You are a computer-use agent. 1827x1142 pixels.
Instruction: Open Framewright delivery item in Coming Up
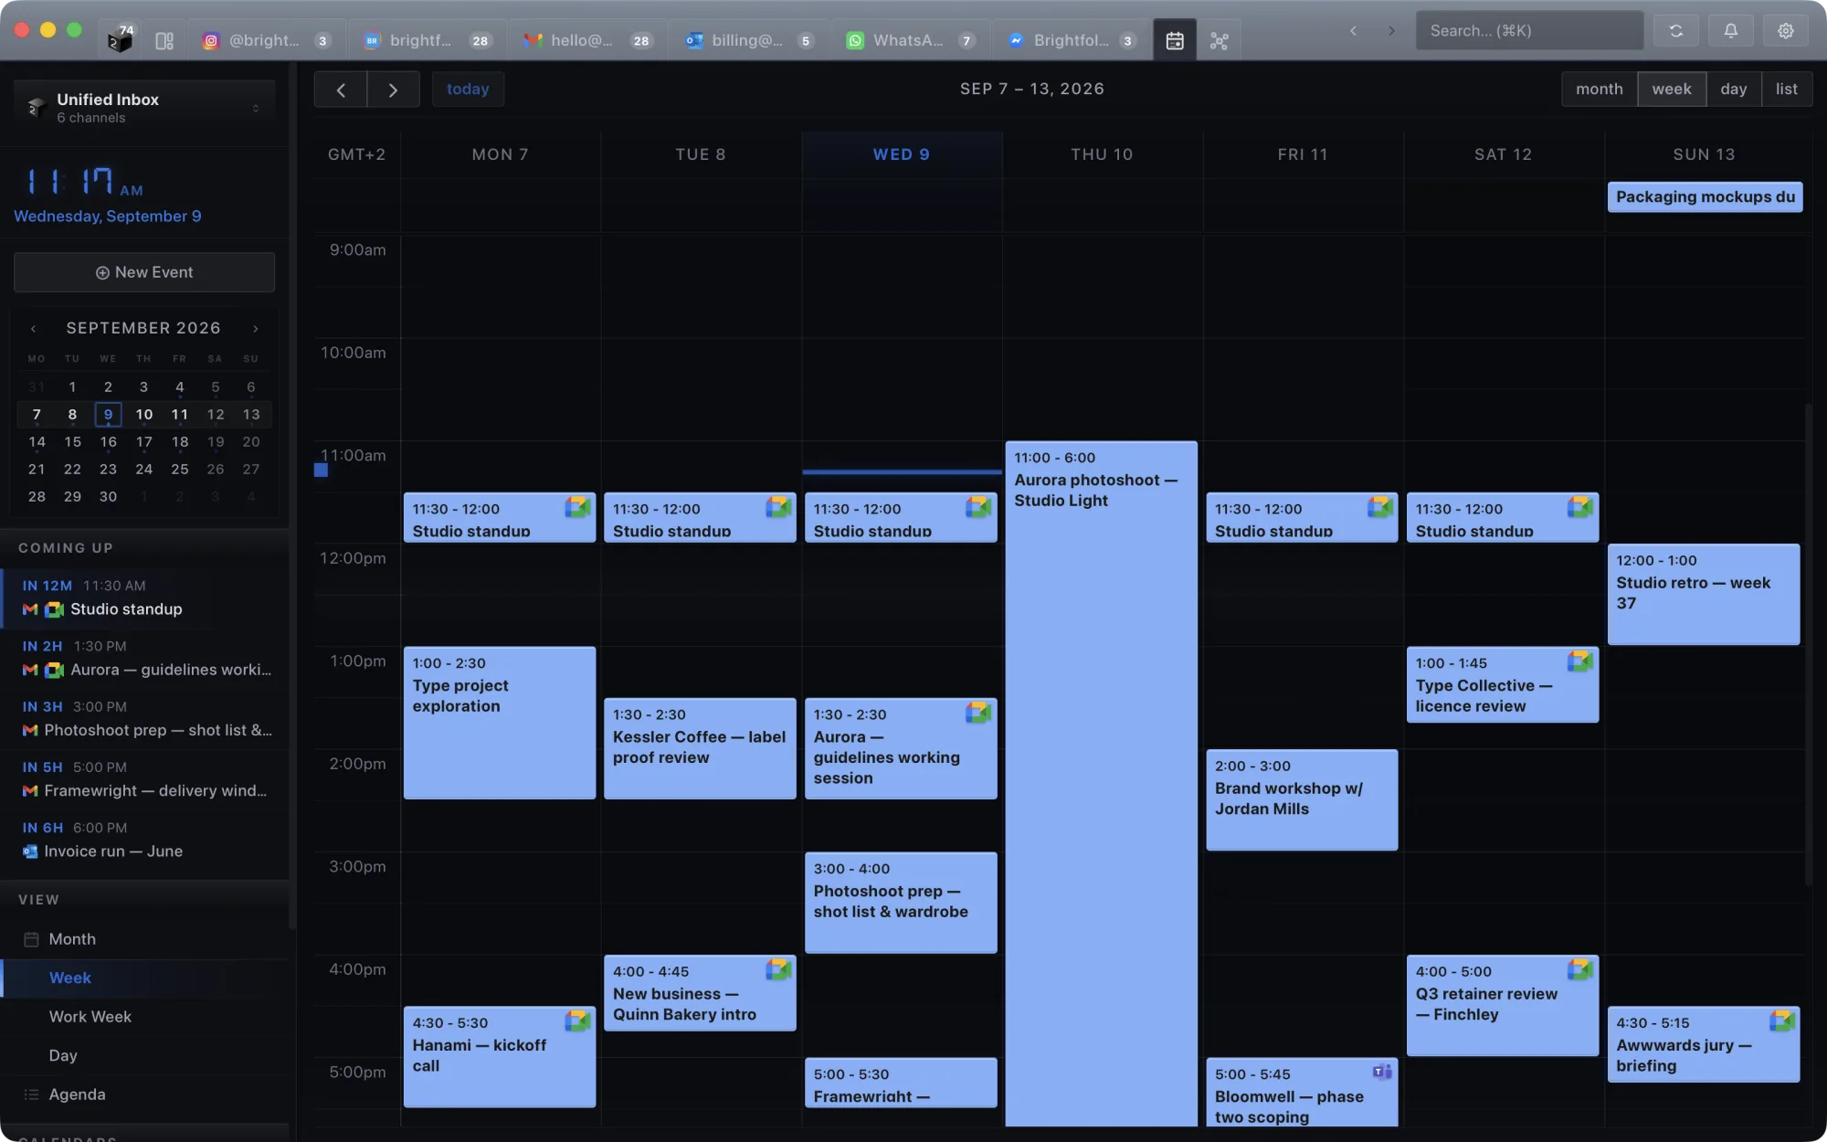(144, 780)
